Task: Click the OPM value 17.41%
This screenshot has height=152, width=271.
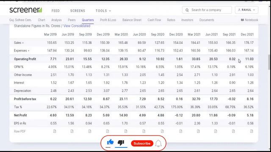Action: point(195,67)
